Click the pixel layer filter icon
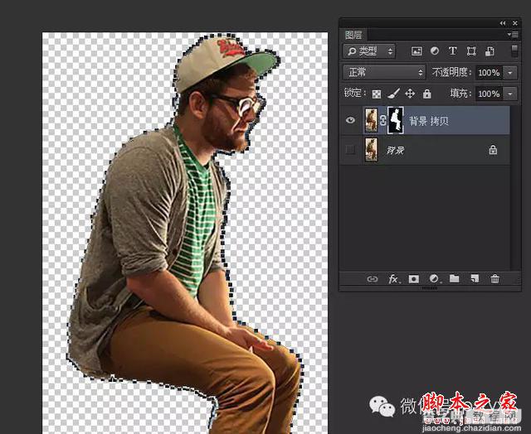Image resolution: width=531 pixels, height=434 pixels. (x=417, y=51)
